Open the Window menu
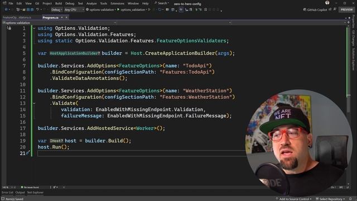 click(133, 3)
